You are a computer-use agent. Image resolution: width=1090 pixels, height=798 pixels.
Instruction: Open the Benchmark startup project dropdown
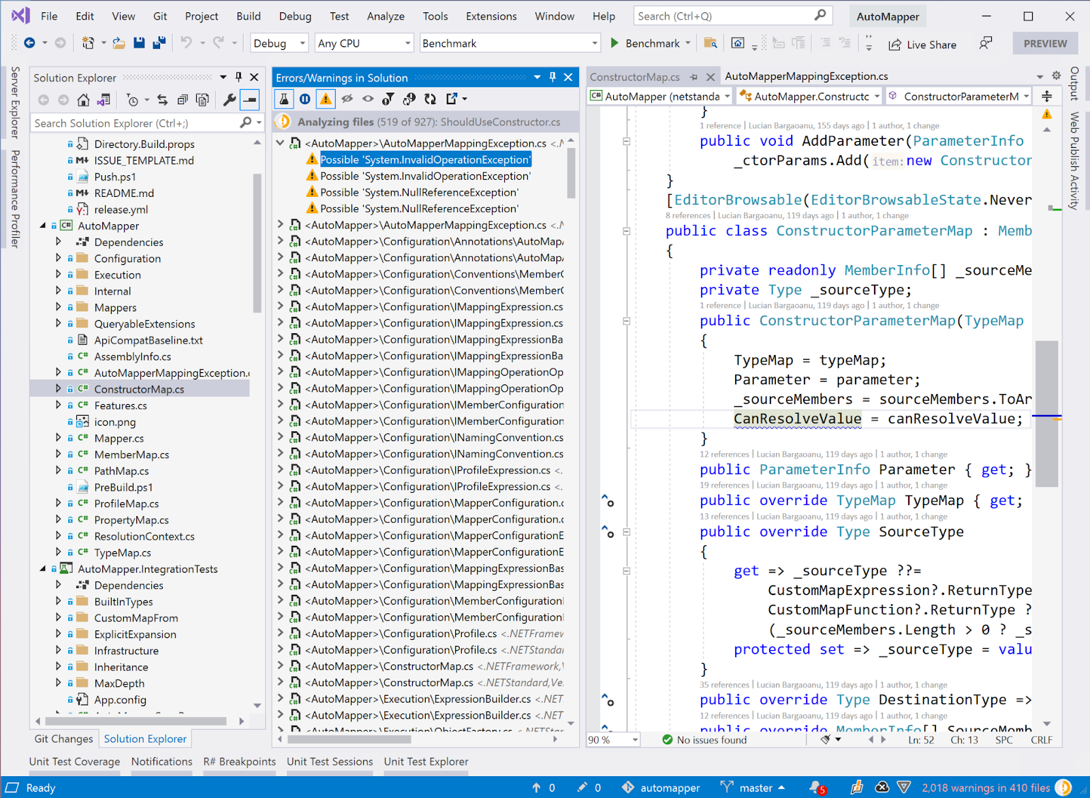pyautogui.click(x=510, y=43)
